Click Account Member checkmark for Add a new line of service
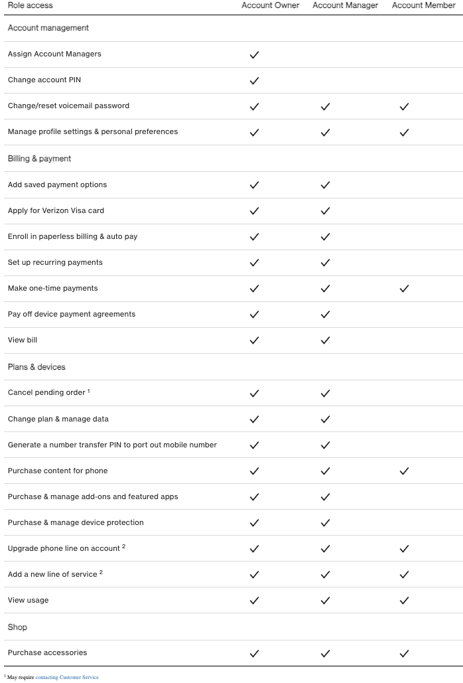463x683 pixels. click(x=404, y=575)
